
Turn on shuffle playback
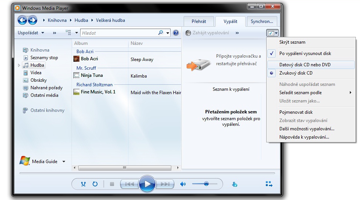(83, 184)
